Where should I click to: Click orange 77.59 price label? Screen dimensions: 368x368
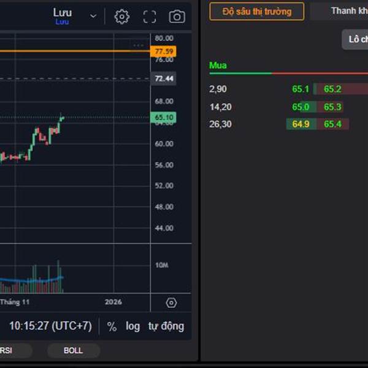(164, 52)
